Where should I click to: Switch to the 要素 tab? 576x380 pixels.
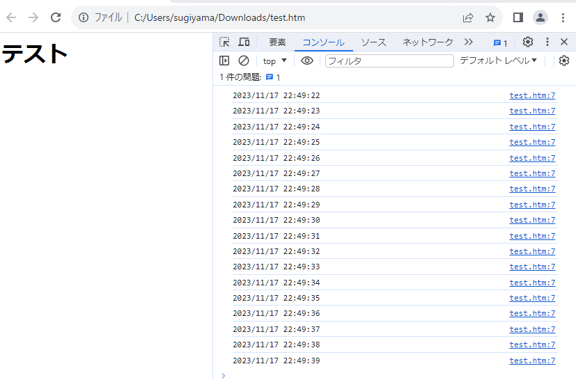click(277, 42)
